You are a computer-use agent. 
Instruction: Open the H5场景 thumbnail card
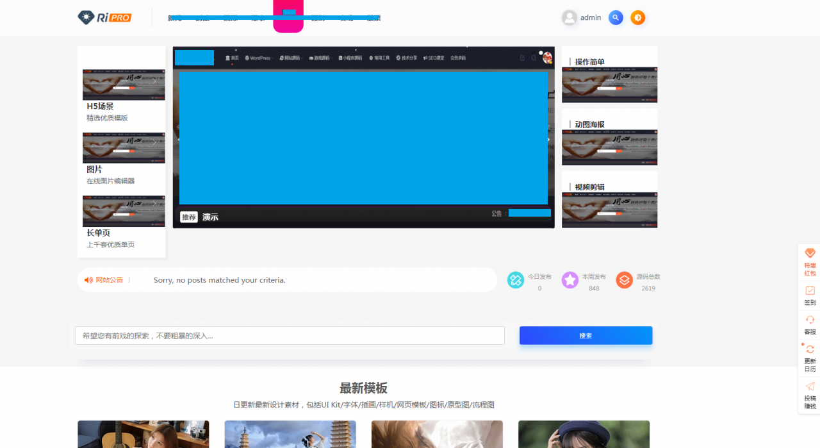tap(124, 85)
